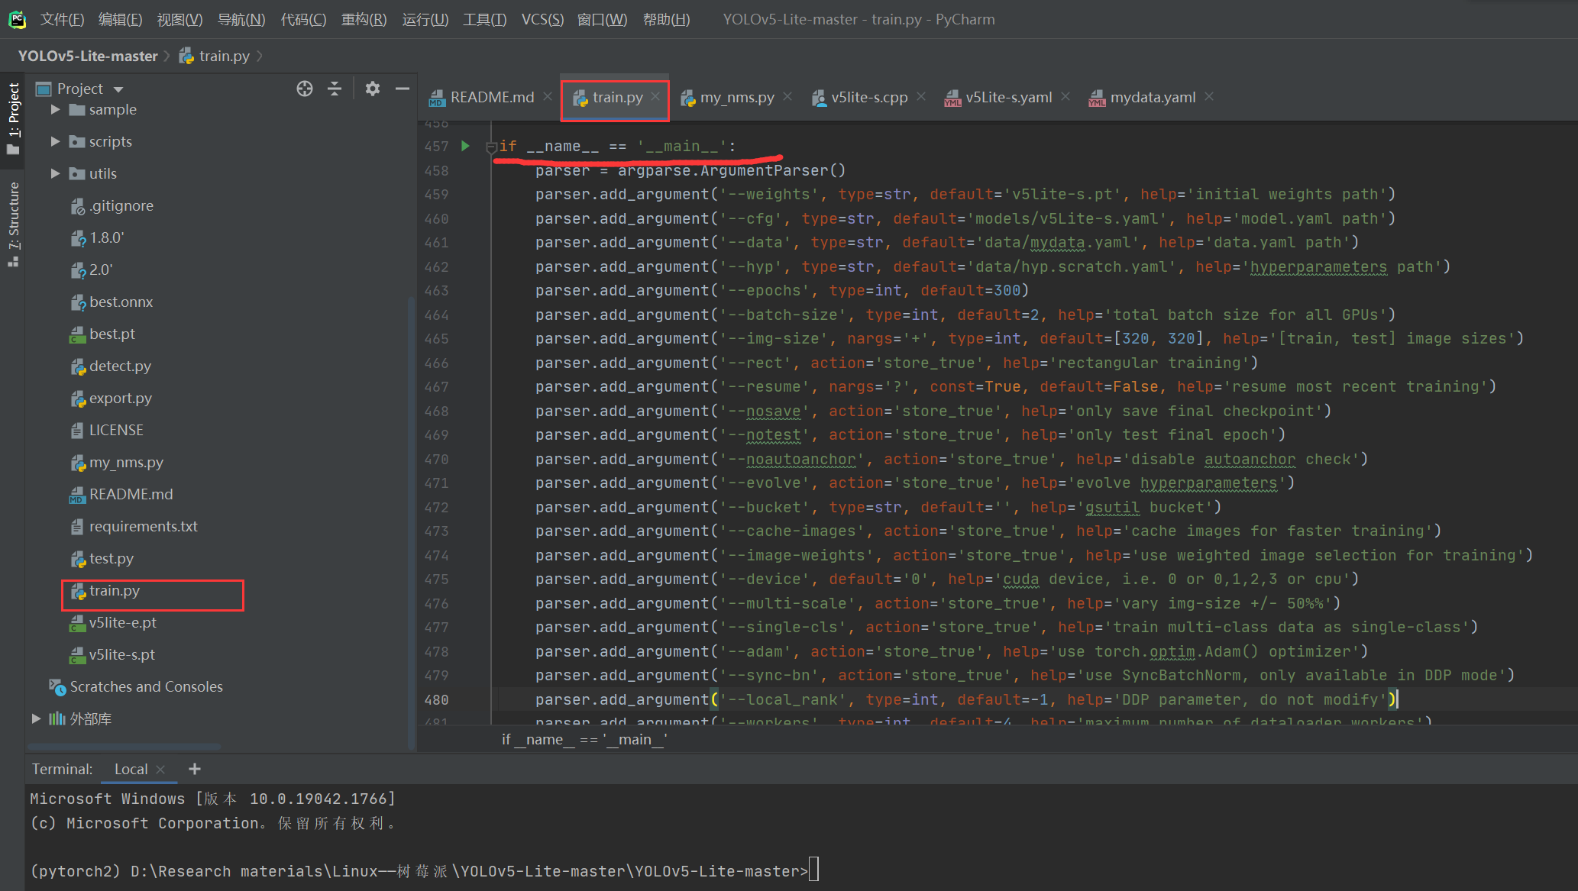Select my_nms.py in project tree
This screenshot has height=891, width=1578.
click(117, 462)
